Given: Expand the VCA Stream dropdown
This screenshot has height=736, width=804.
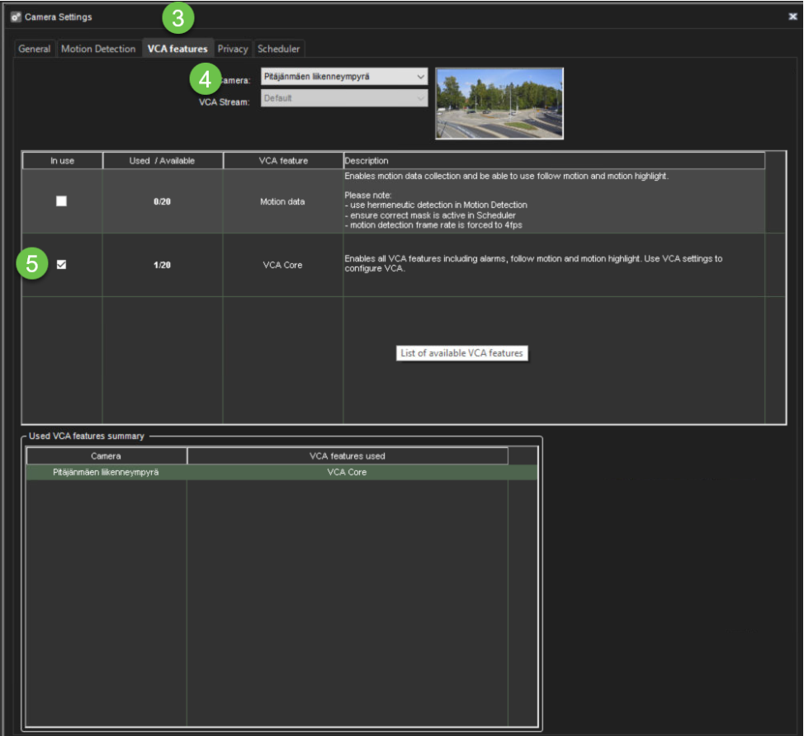Looking at the screenshot, I should [x=344, y=98].
